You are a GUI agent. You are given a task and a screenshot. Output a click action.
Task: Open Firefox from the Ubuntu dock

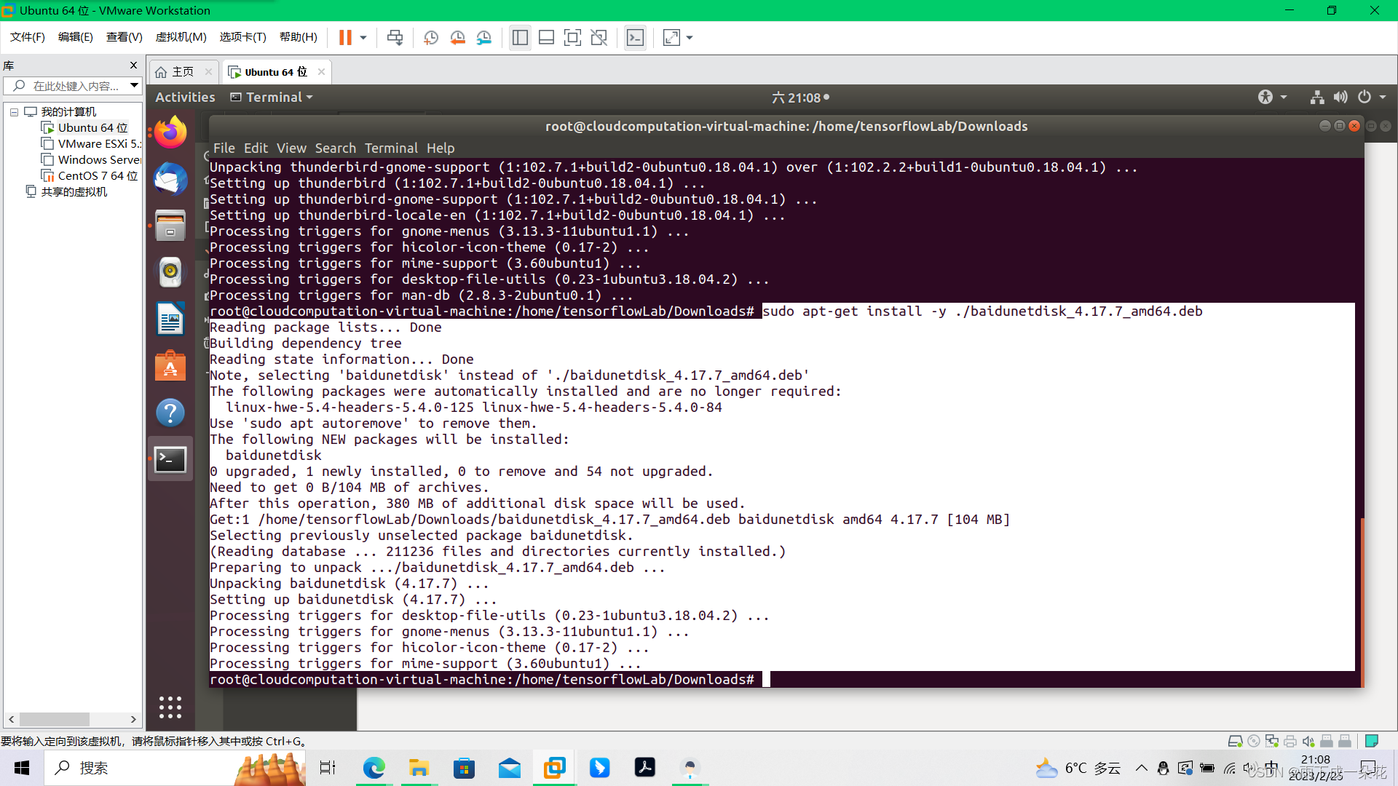[170, 132]
